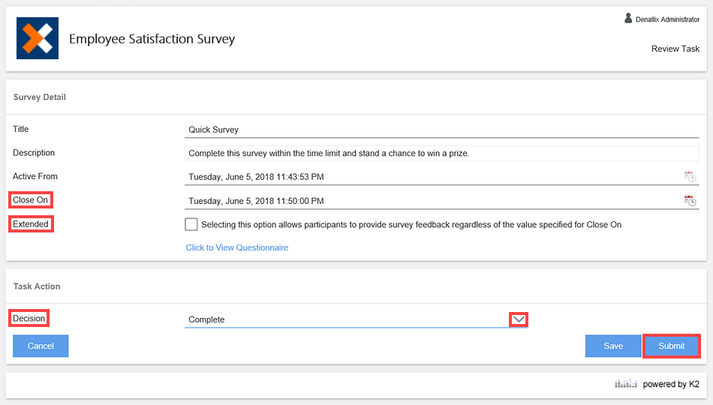Enable the Extended checkbox option
The width and height of the screenshot is (713, 405).
[191, 224]
